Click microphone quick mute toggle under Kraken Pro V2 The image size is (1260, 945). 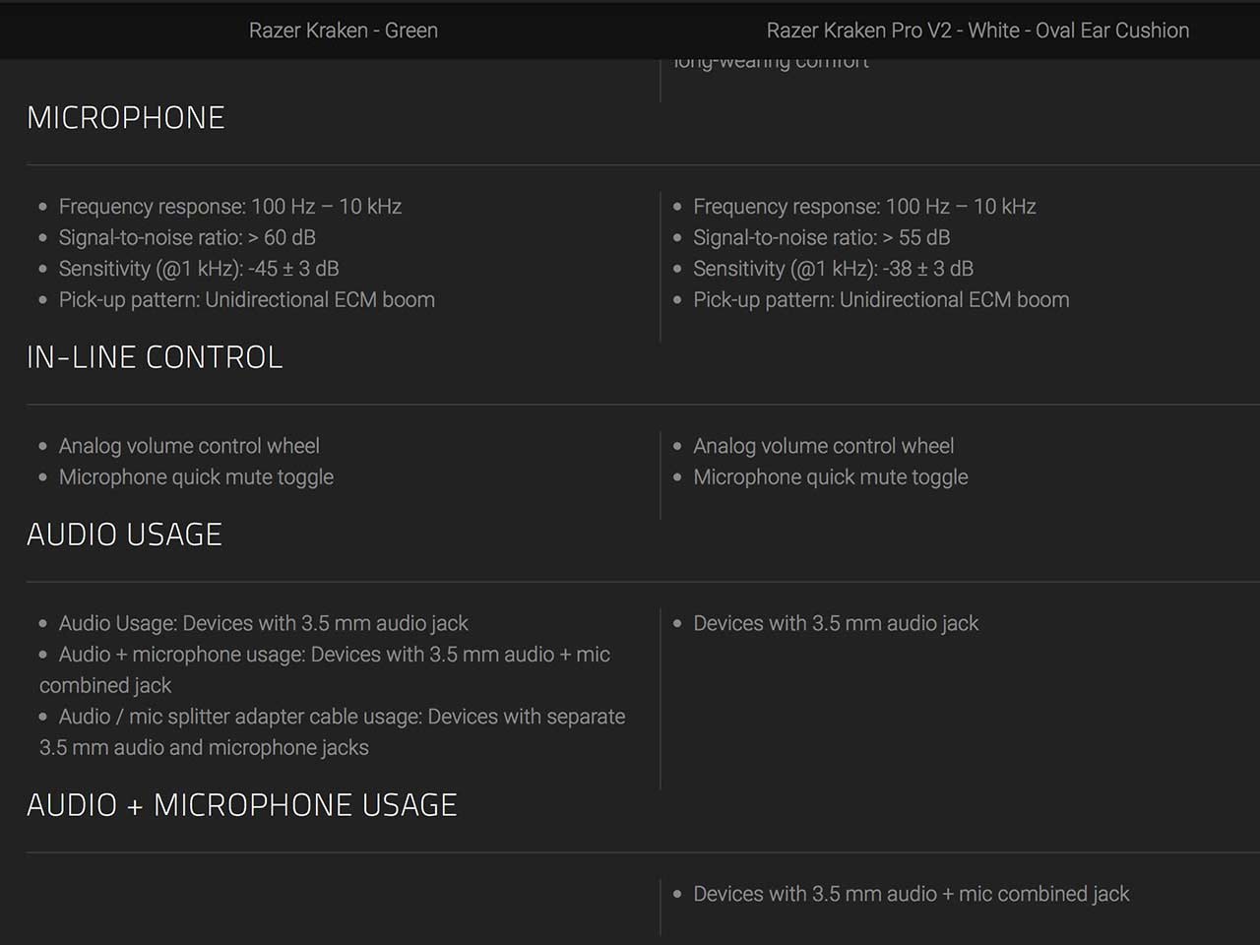831,477
